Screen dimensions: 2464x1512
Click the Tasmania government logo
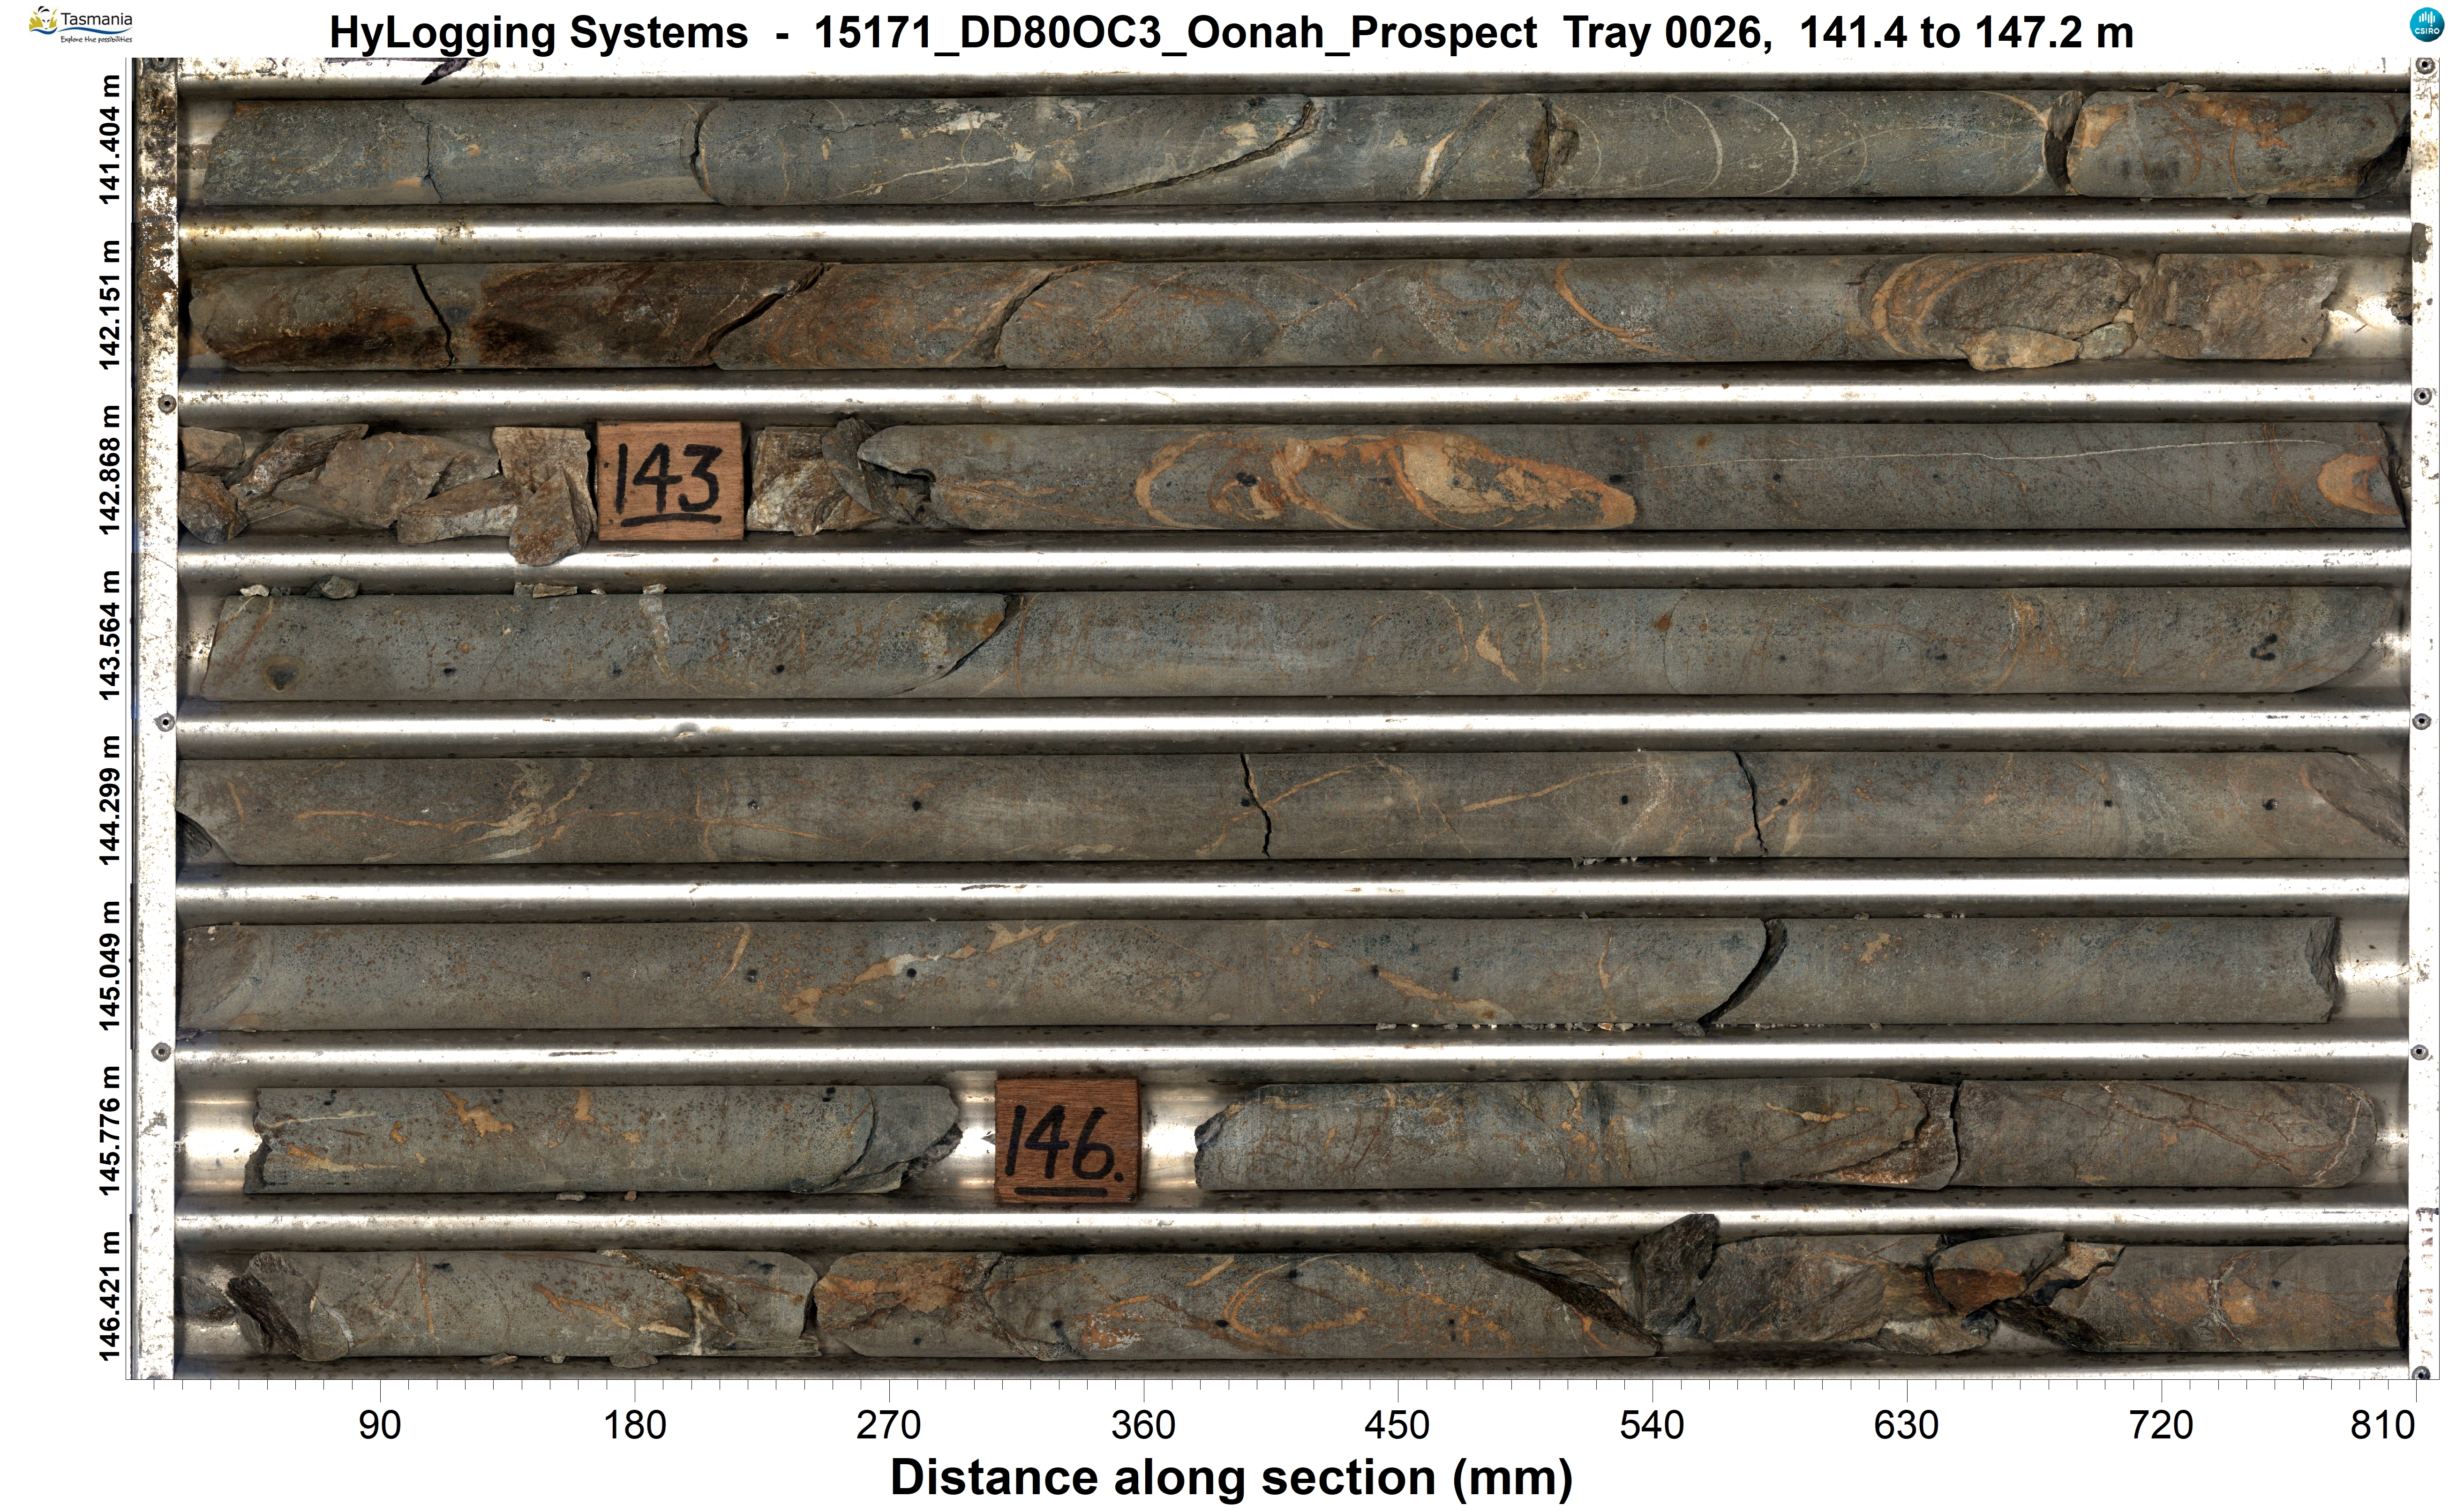(81, 24)
